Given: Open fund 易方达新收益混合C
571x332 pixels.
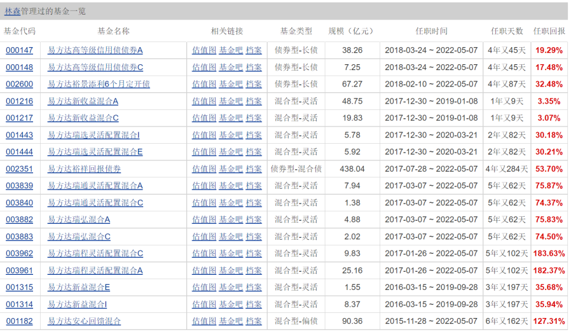Looking at the screenshot, I should (x=83, y=118).
